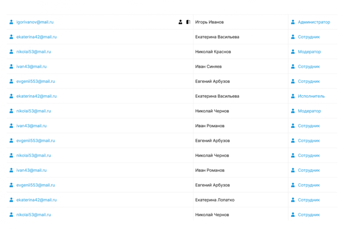Click the role icon next to Администратор
This screenshot has width=343, height=229.
click(293, 22)
